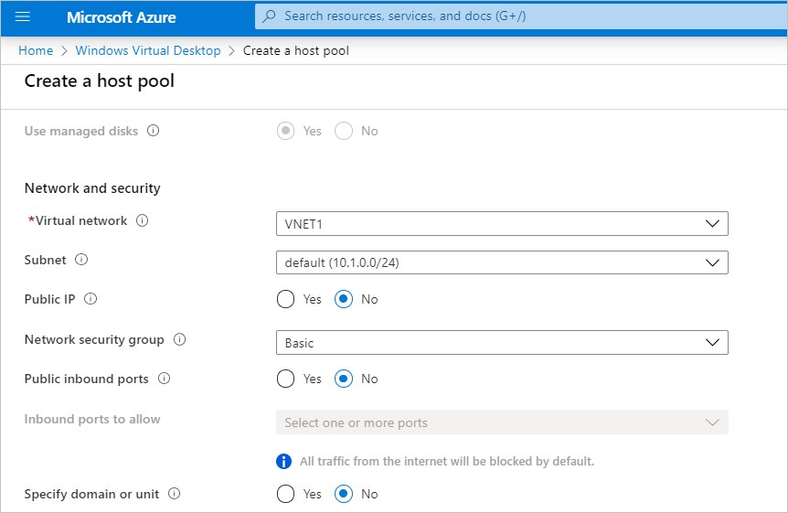Click the Create a host pool breadcrumb
788x513 pixels.
296,51
